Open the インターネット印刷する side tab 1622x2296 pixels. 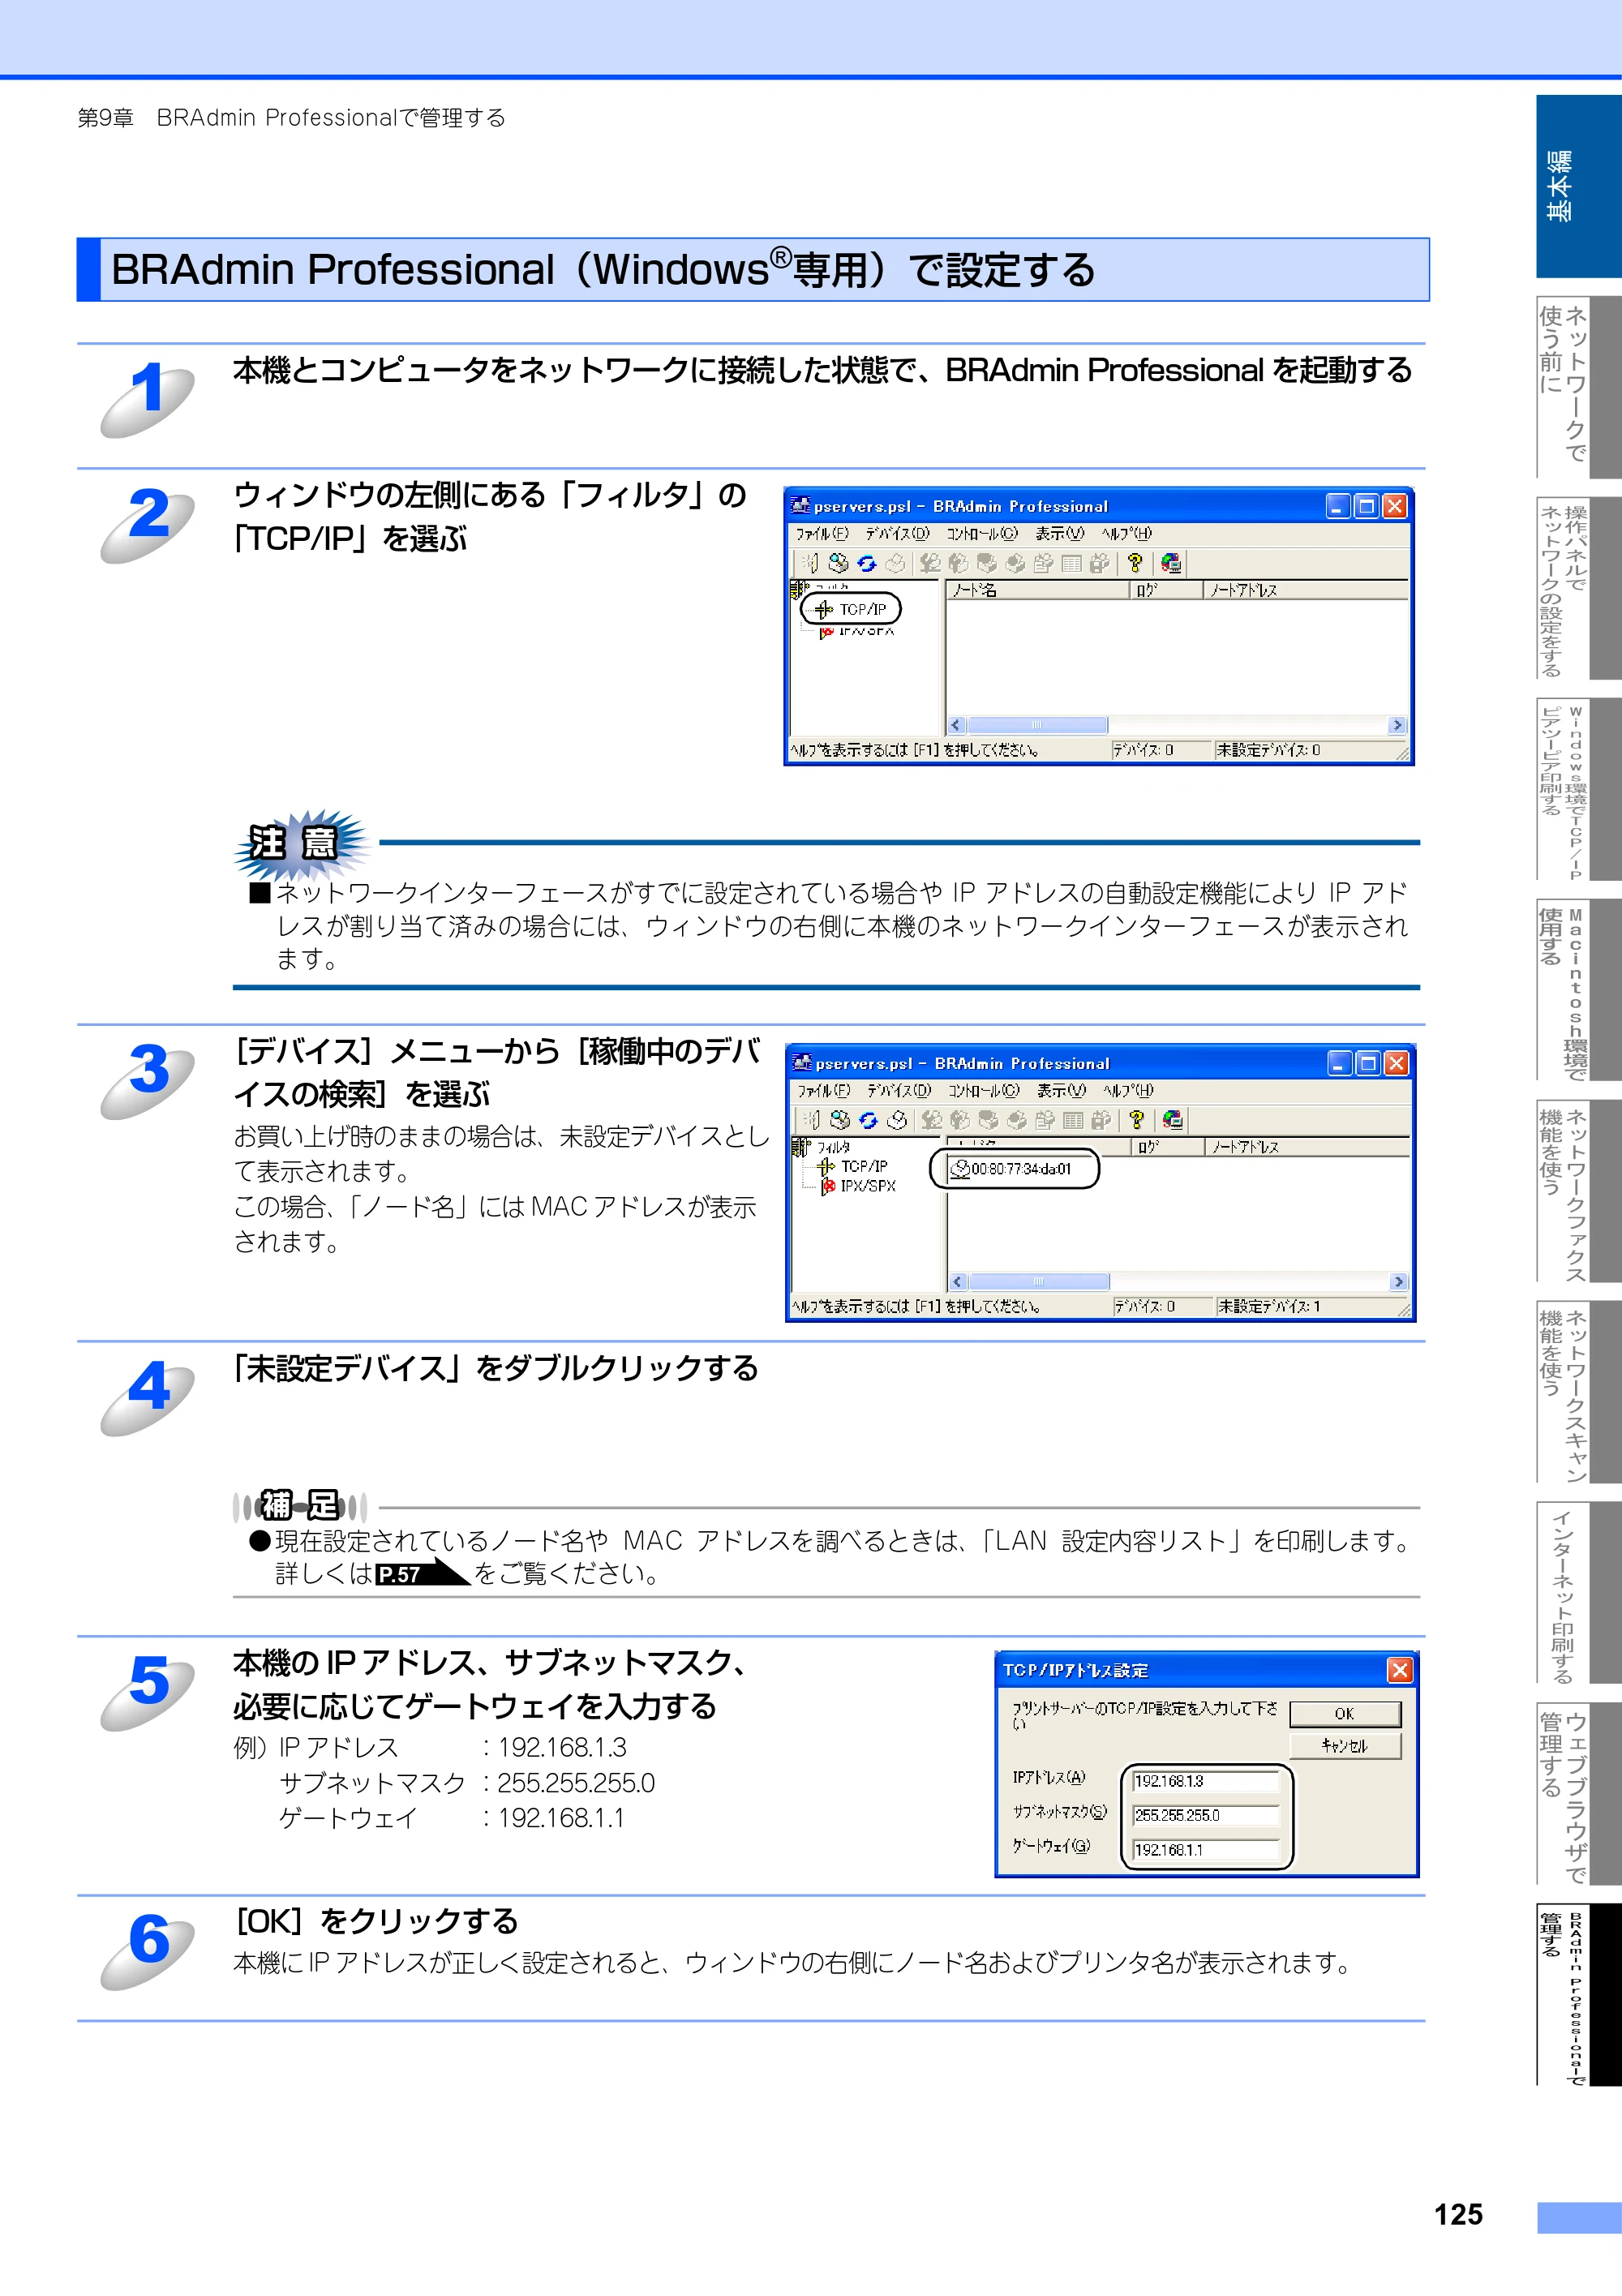[x=1578, y=1592]
